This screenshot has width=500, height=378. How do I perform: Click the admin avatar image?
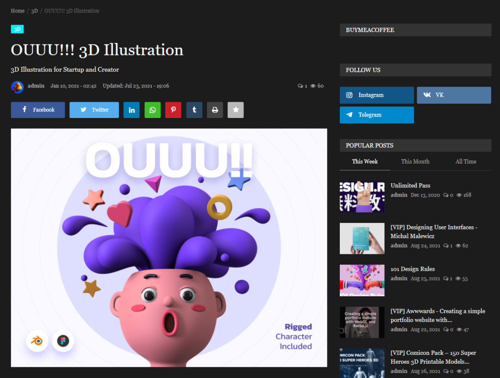pyautogui.click(x=17, y=87)
